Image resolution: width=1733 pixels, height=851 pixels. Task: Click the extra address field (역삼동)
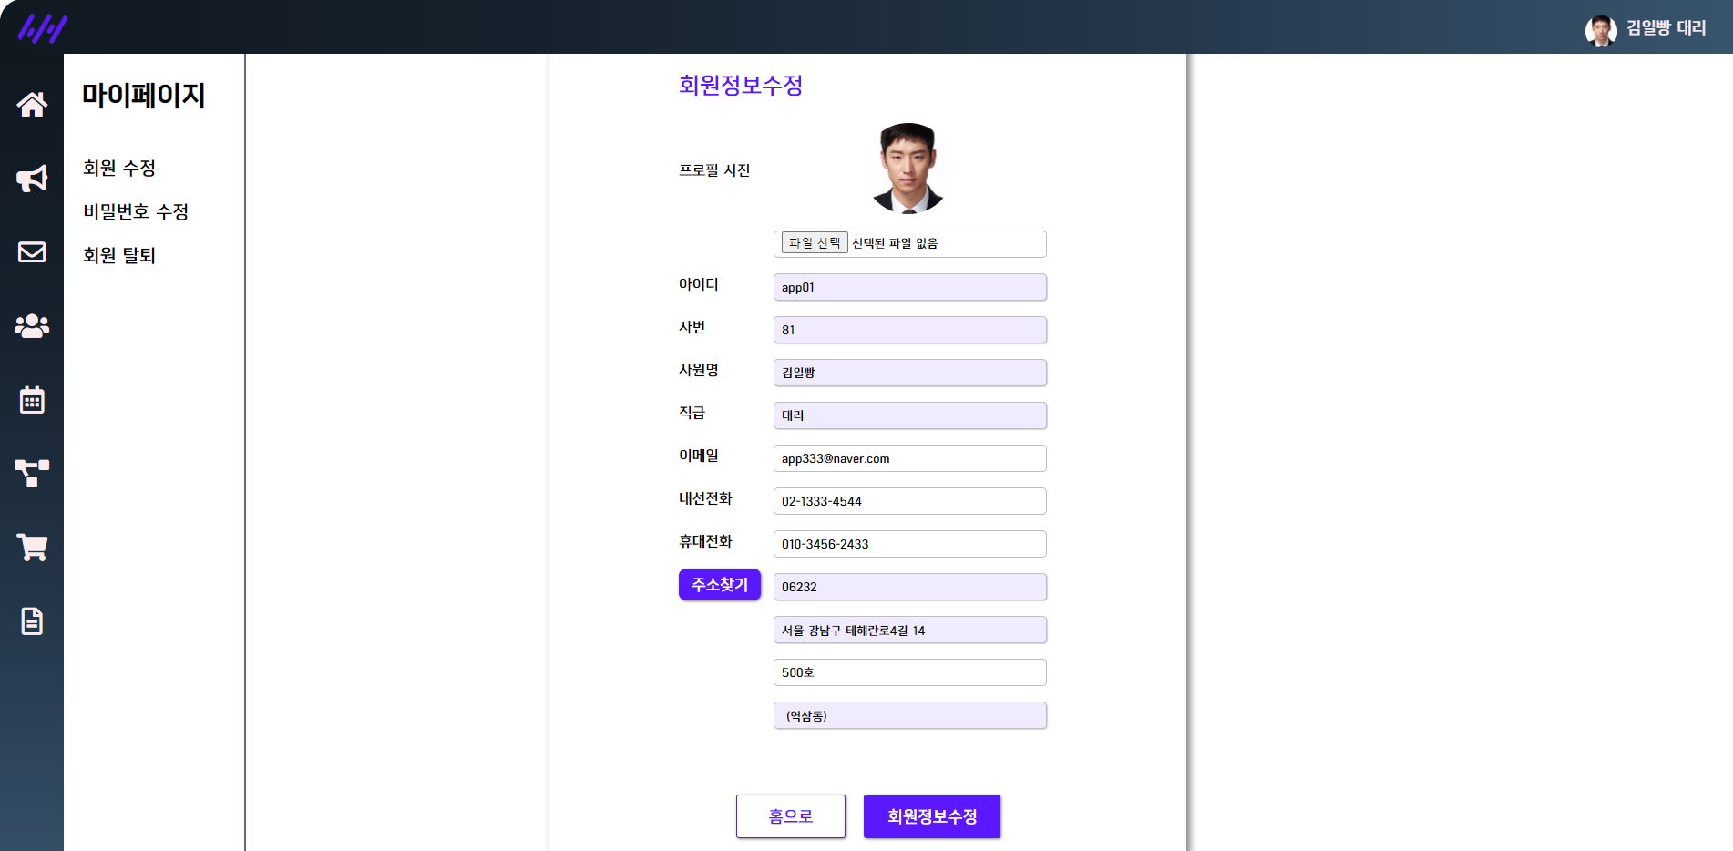pyautogui.click(x=910, y=715)
